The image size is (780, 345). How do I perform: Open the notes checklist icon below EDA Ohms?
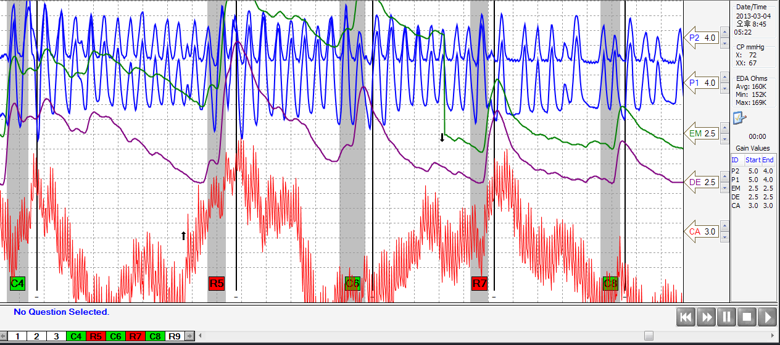point(739,118)
